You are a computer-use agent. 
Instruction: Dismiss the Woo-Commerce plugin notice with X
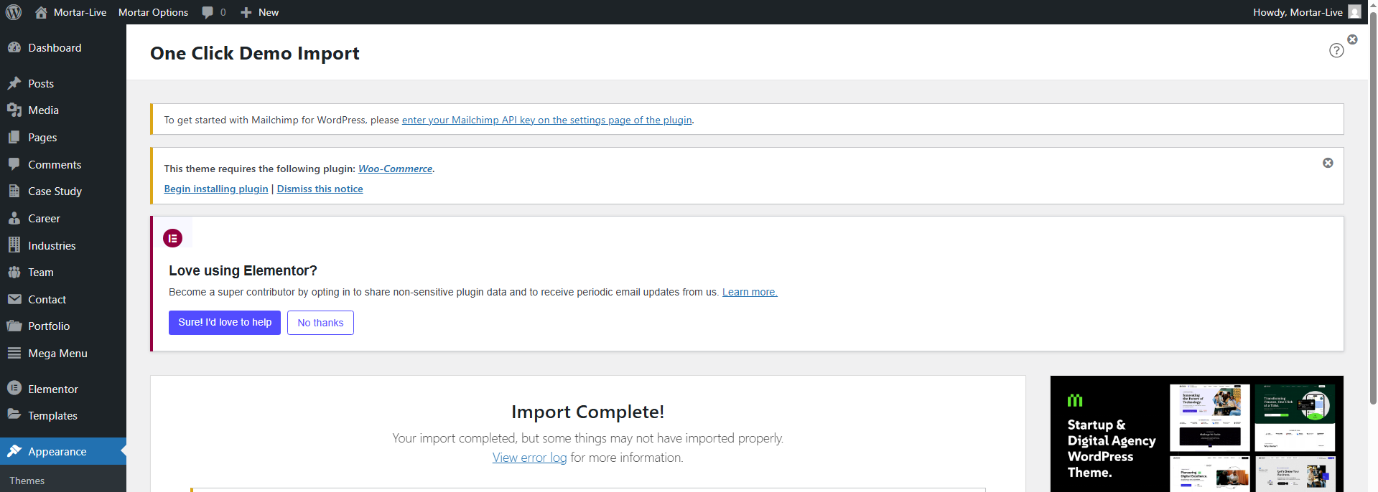click(x=1328, y=163)
